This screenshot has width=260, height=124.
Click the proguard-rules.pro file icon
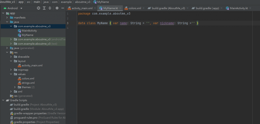(x=12, y=118)
